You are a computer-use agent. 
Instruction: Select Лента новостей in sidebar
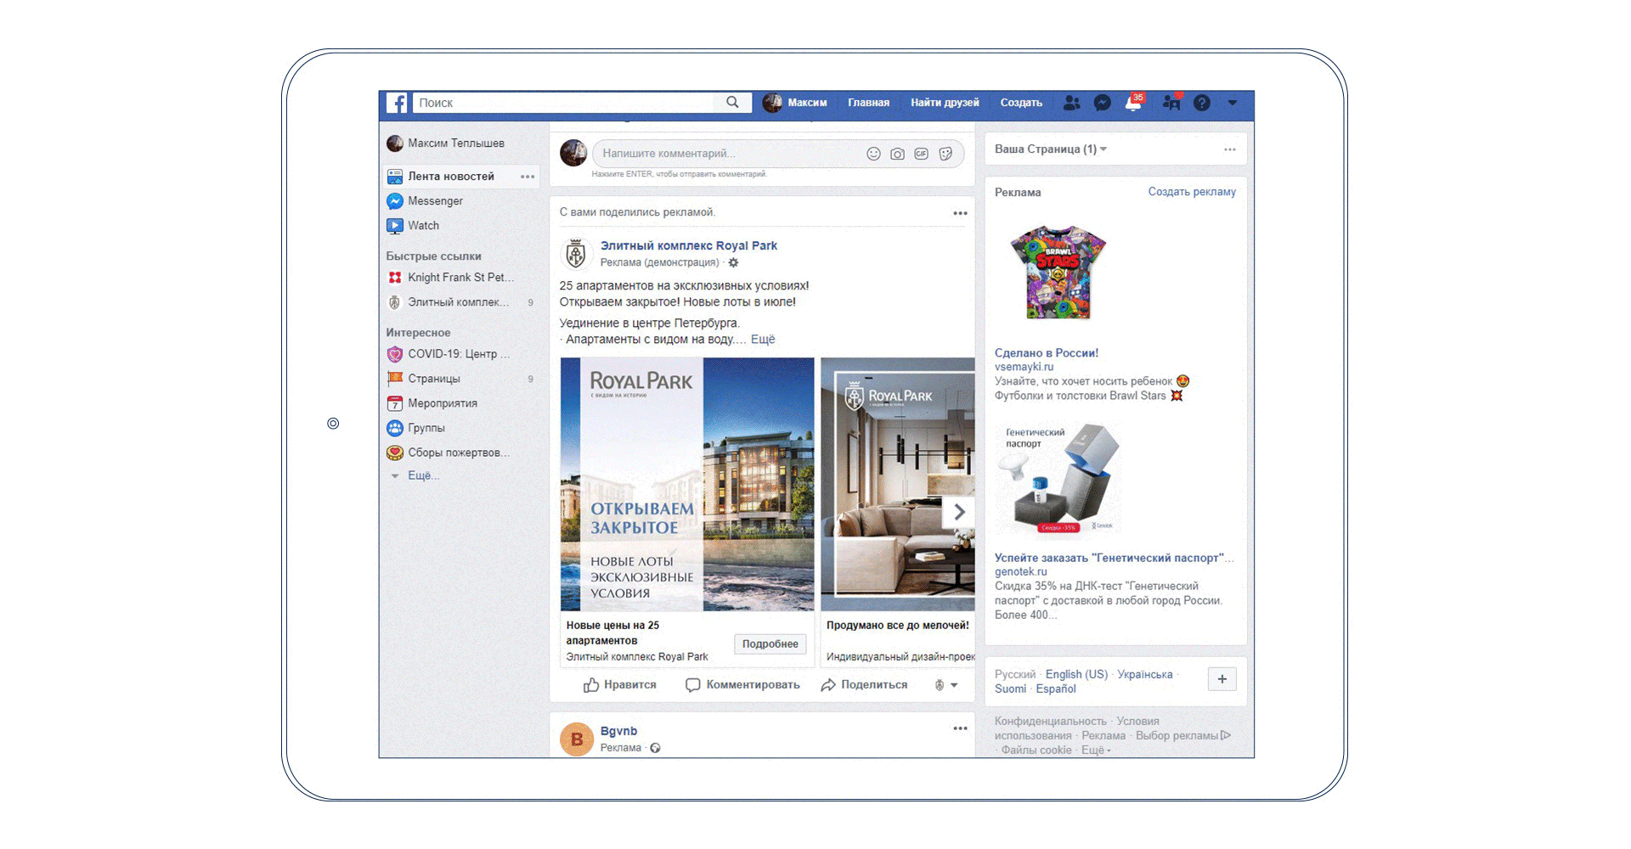tap(451, 177)
